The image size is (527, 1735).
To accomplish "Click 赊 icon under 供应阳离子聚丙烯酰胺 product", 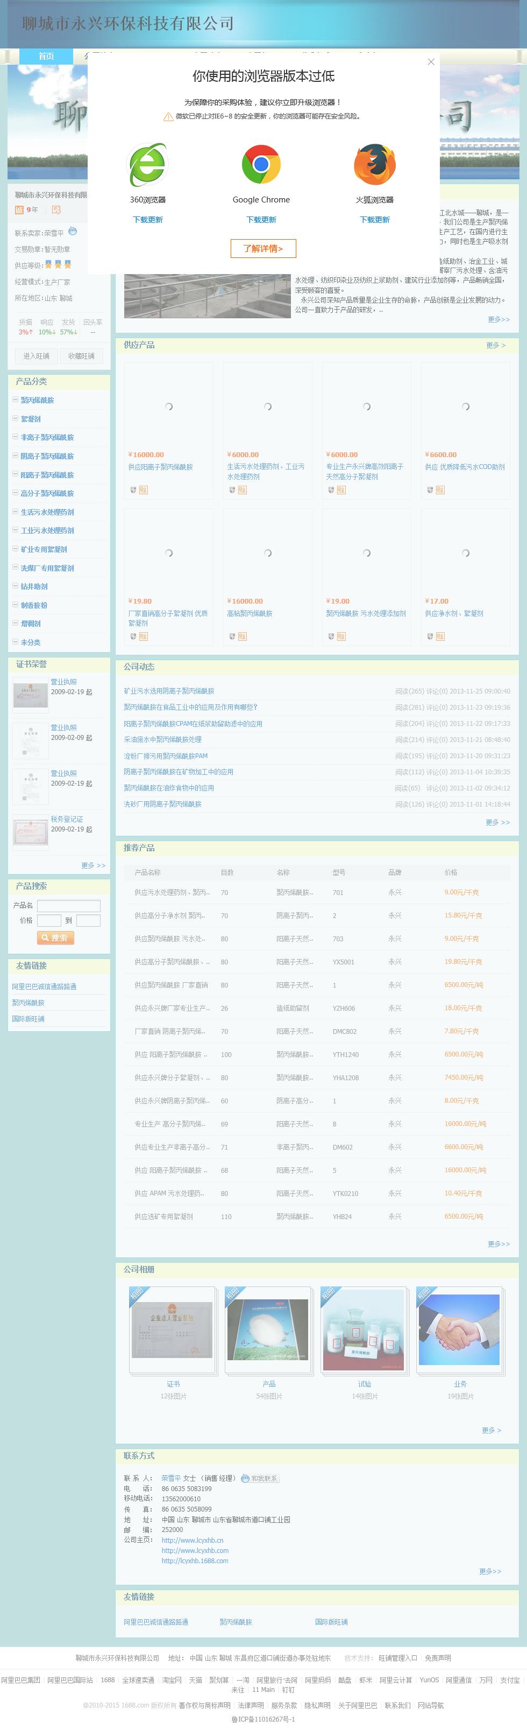I will pos(143,489).
